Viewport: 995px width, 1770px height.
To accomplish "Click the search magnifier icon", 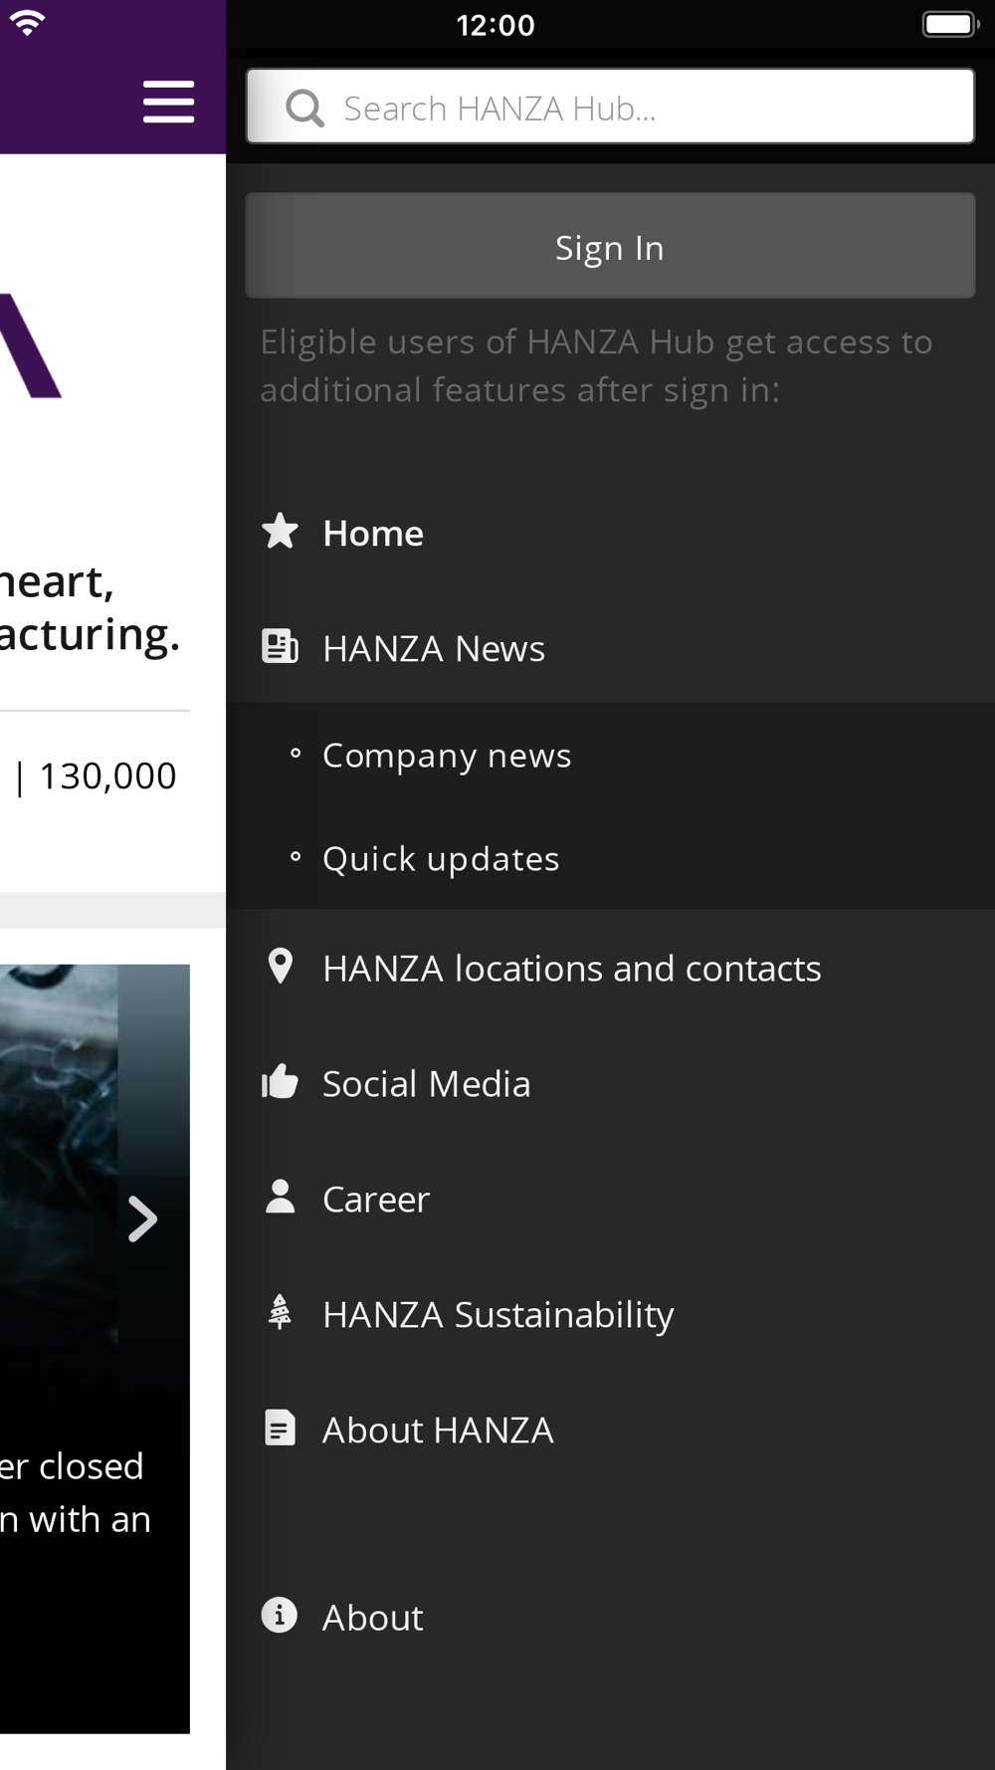I will coord(304,108).
